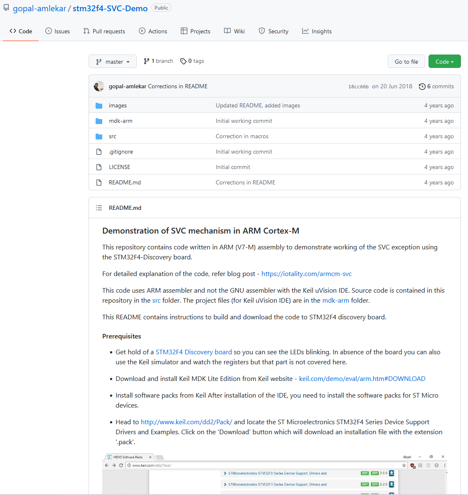Screen dimensions: 468x495
Task: Open the Initial working commit for .gitignore
Action: click(x=244, y=152)
